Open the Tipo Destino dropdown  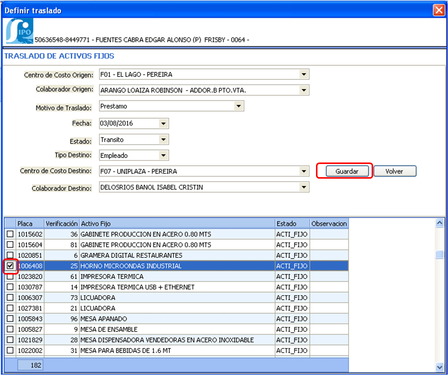(163, 156)
